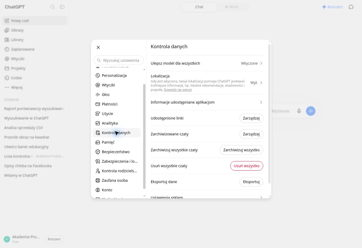The width and height of the screenshot is (362, 248).
Task: Click the Eksportuj button
Action: click(x=251, y=182)
